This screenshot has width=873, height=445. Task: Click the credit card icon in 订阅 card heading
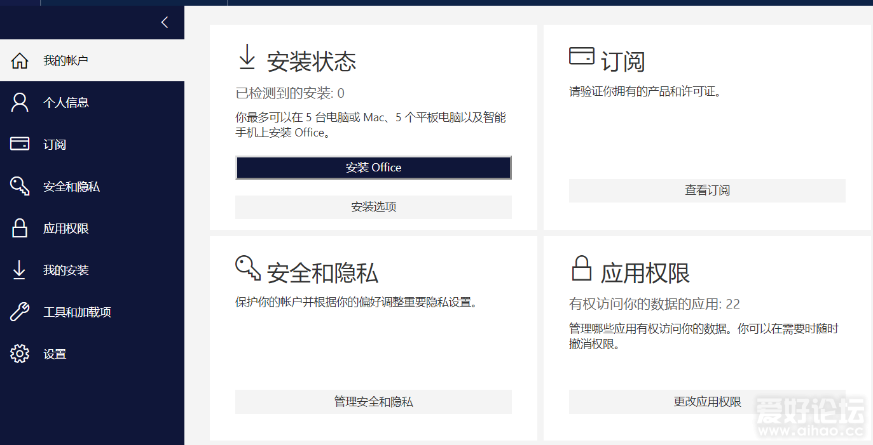581,56
